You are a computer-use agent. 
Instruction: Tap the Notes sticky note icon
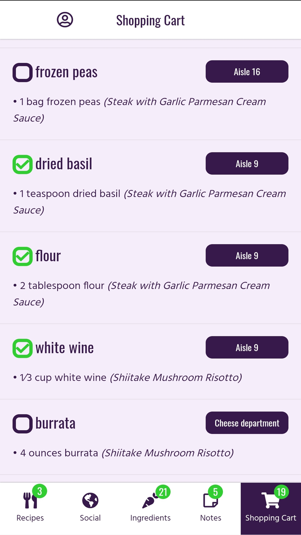(210, 501)
